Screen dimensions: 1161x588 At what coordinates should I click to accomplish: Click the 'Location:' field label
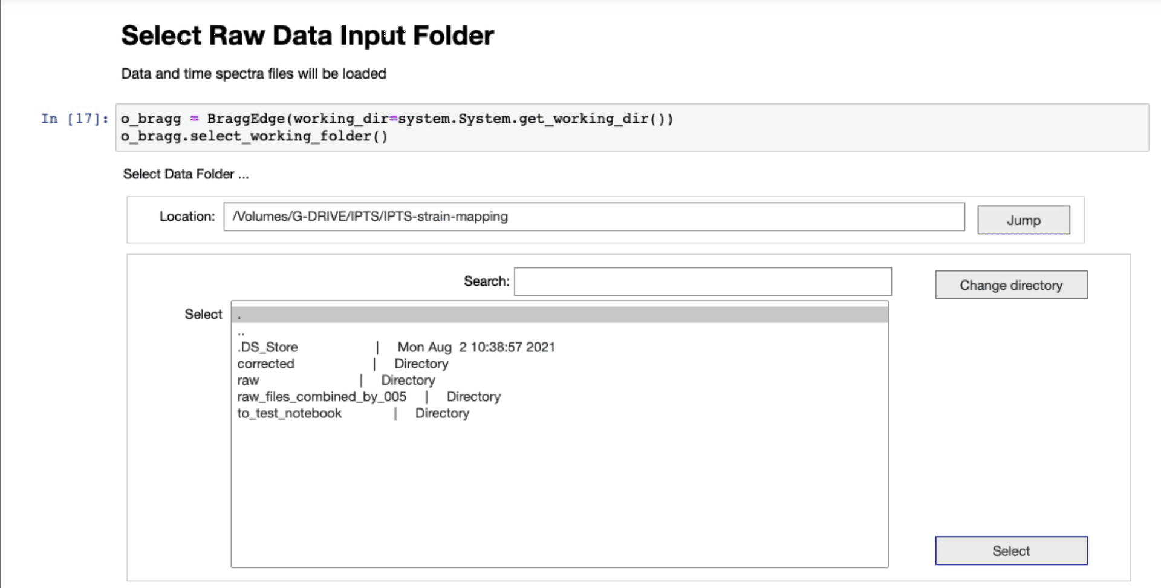187,217
